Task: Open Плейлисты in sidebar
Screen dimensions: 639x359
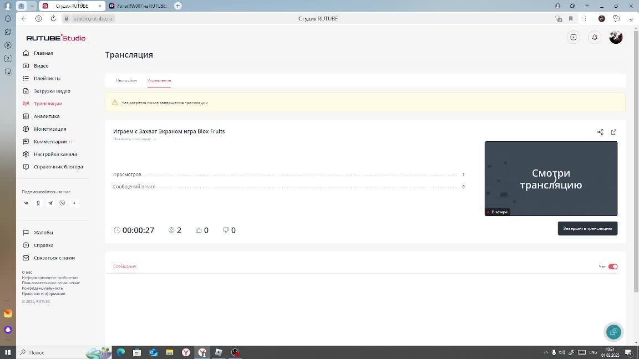Action: point(47,79)
